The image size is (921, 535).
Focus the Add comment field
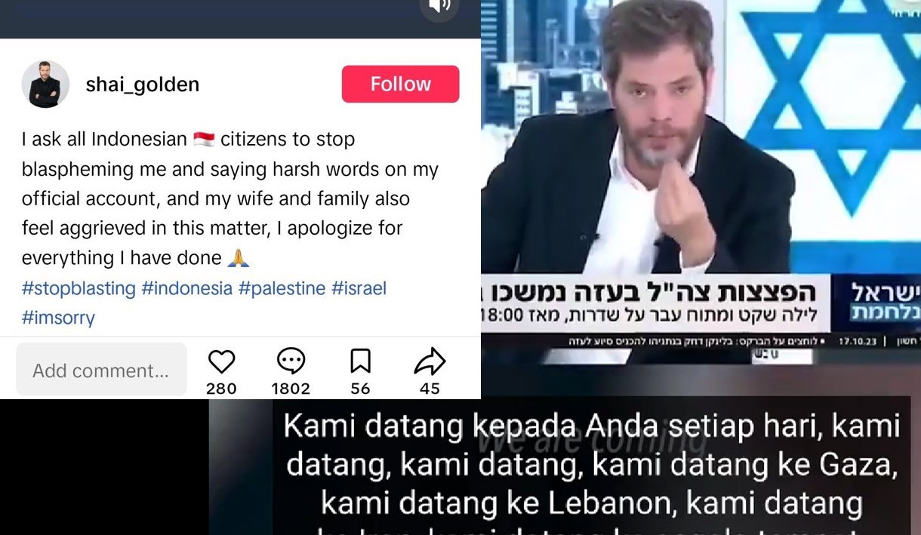[x=101, y=370]
